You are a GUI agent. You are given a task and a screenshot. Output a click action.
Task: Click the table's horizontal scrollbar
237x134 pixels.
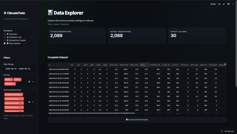92,113
